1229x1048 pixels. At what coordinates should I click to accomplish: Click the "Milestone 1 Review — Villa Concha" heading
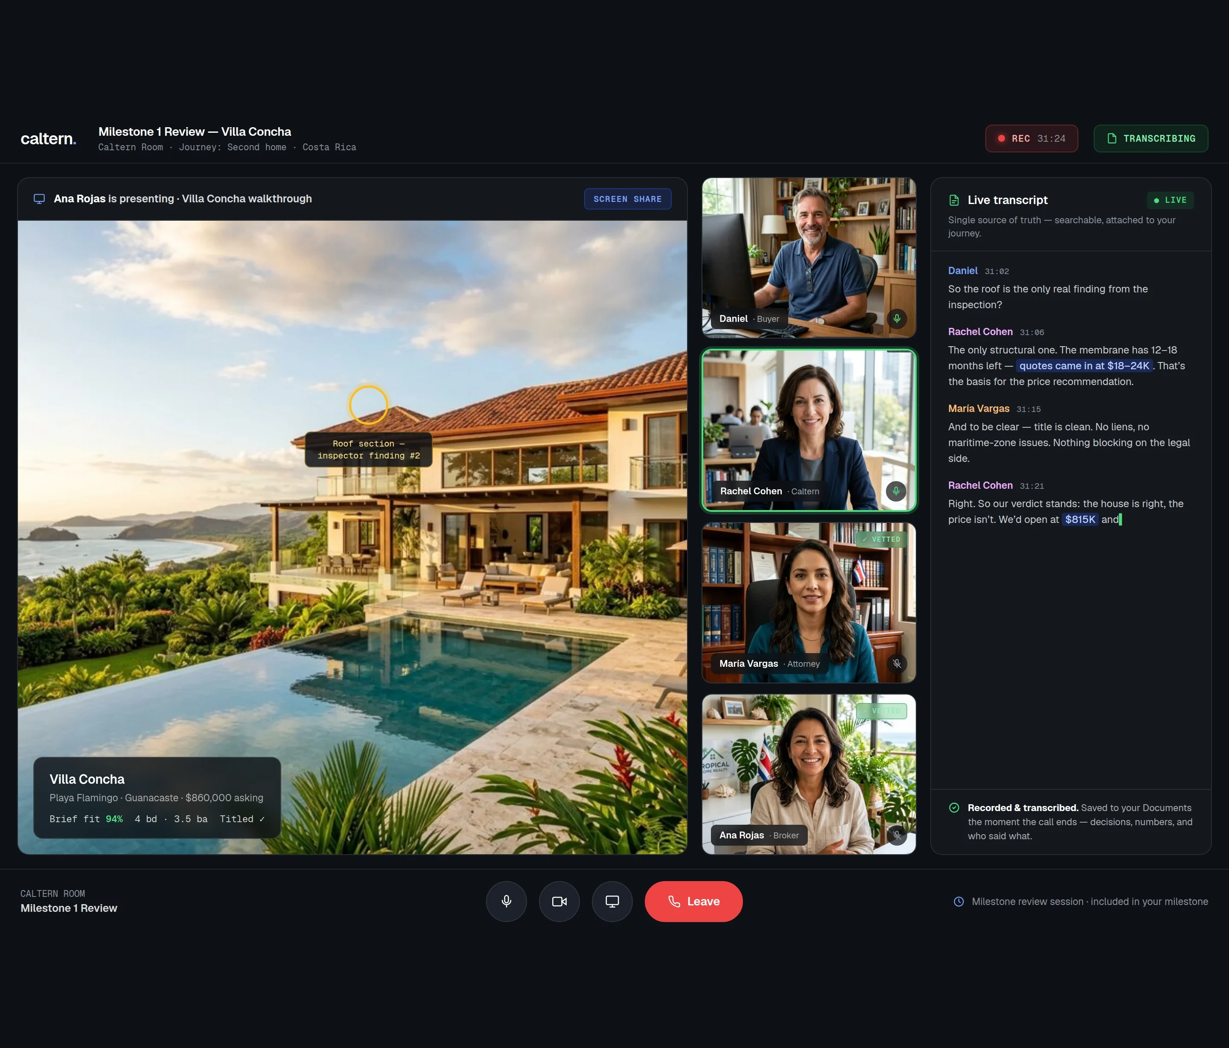pyautogui.click(x=195, y=132)
